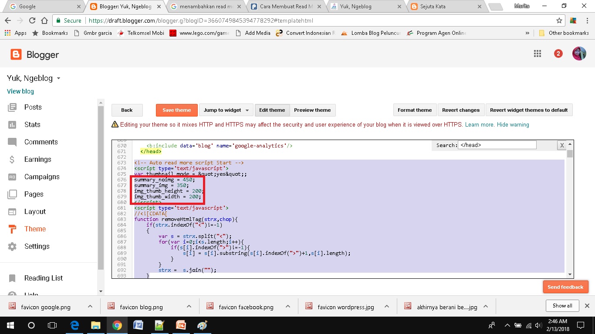Click the Pages sidebar icon
Screen dimensions: 595x334
(12, 194)
